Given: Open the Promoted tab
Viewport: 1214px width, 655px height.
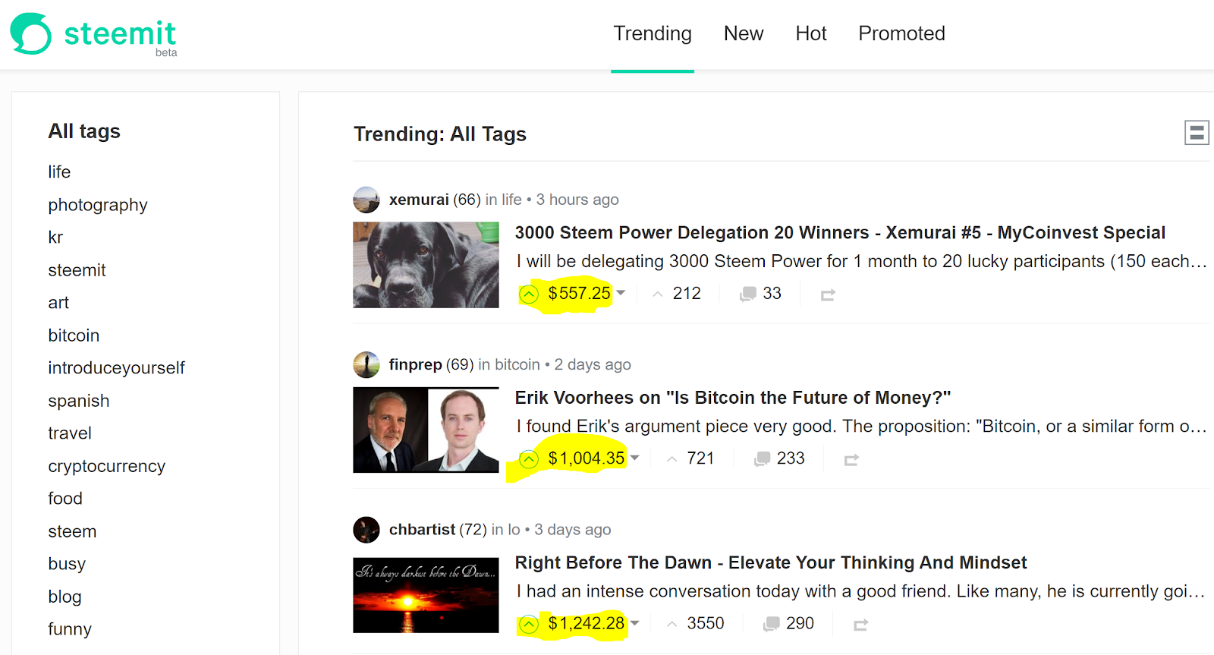Looking at the screenshot, I should coord(901,33).
